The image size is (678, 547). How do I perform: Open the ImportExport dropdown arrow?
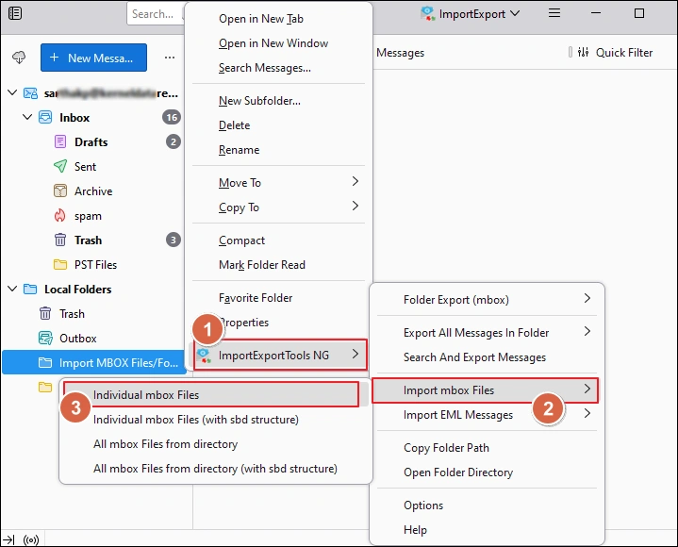[515, 13]
